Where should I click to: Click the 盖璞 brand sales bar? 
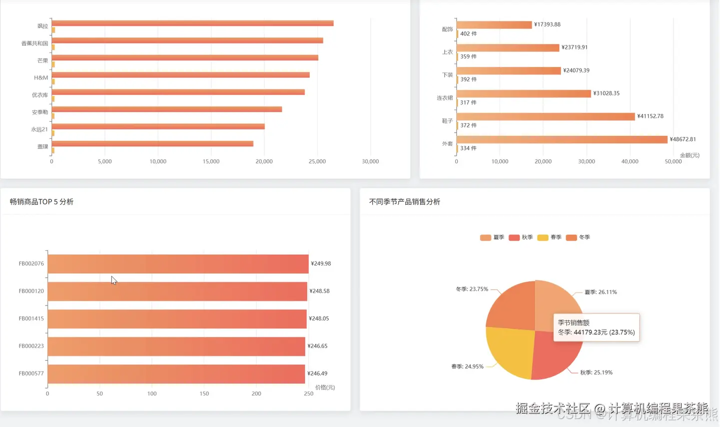[x=152, y=144]
